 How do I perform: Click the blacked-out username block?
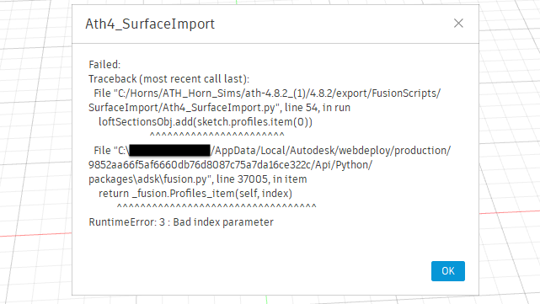169,151
